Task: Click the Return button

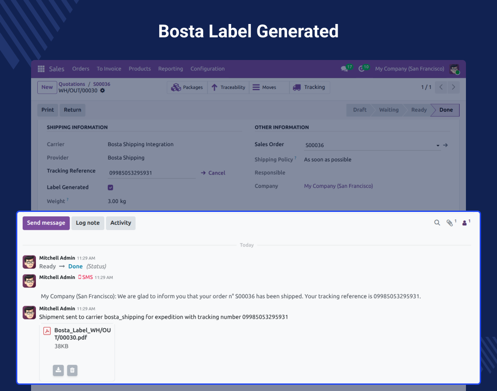Action: click(73, 110)
